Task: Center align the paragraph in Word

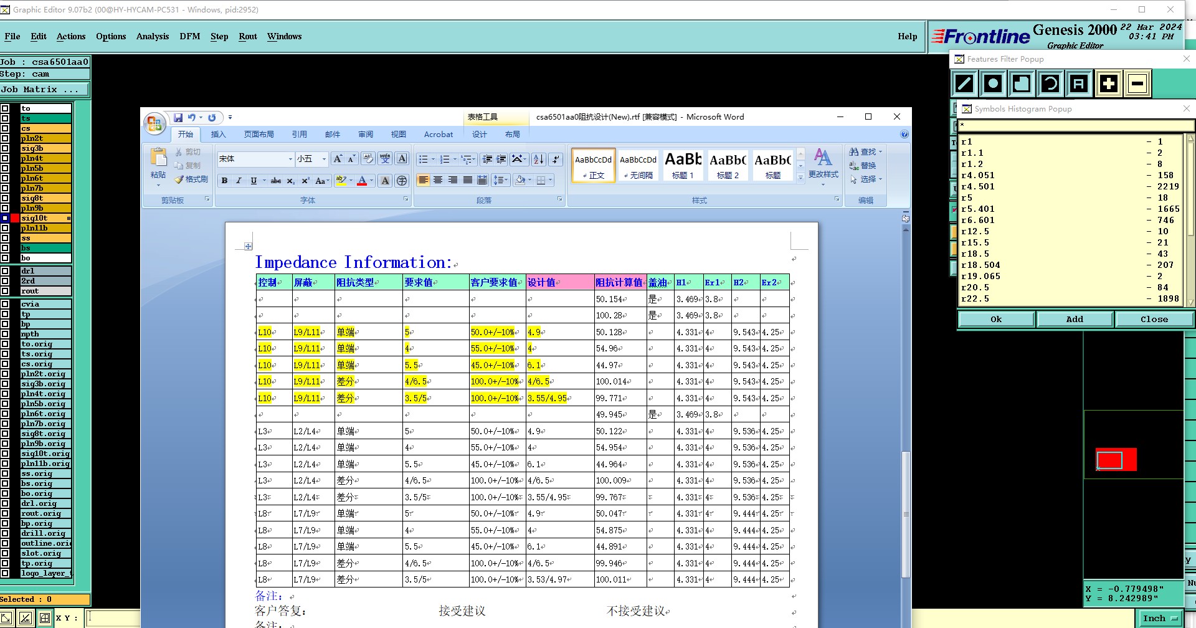Action: [x=438, y=181]
